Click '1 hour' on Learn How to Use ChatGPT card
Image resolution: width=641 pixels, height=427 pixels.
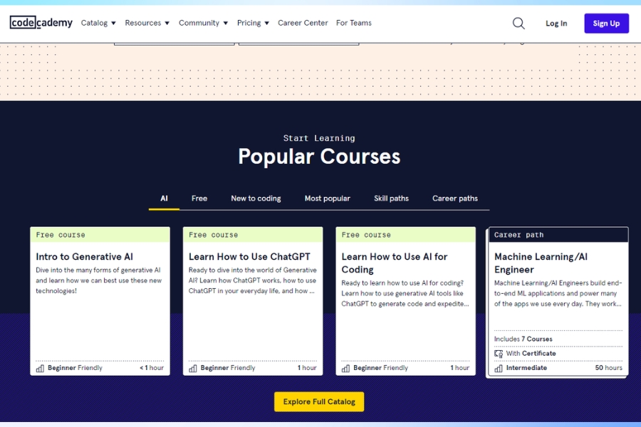tap(307, 368)
